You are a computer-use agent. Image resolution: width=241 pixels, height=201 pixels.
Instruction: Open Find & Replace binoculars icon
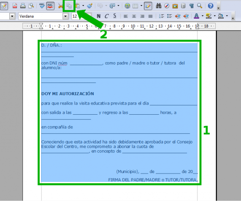click(158, 6)
